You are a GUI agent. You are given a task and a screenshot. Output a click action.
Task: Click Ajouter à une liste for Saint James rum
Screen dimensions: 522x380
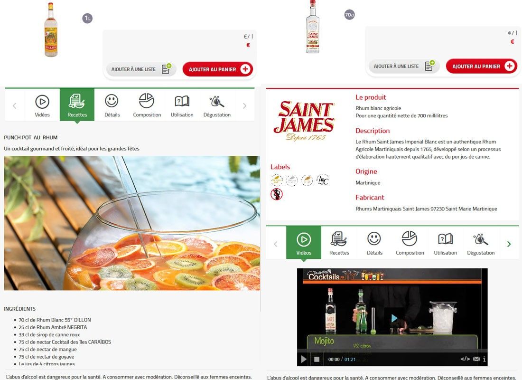point(404,66)
